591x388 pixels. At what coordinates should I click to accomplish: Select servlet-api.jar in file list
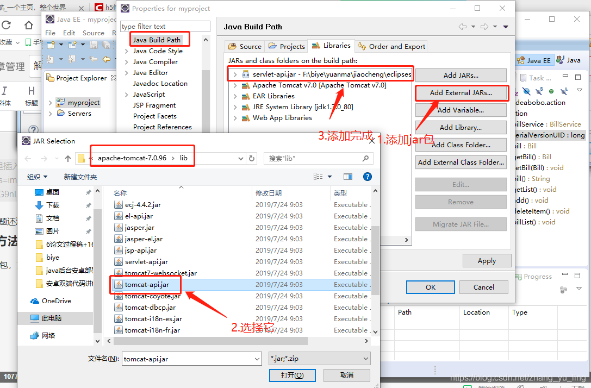click(146, 262)
